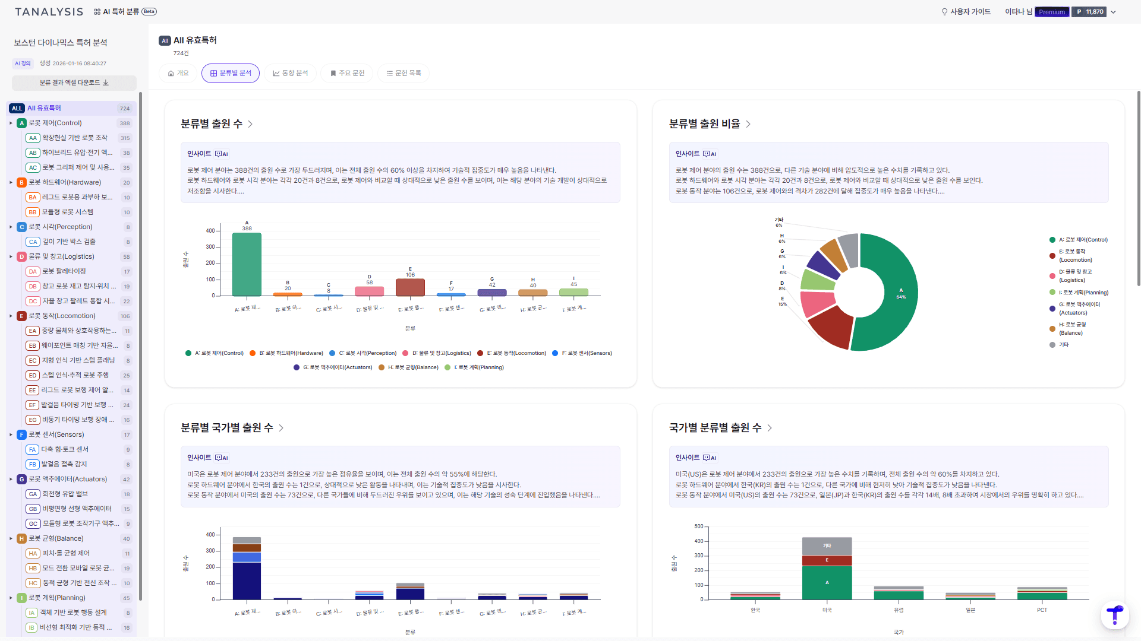Open the 문헌 목록 tab
Image resolution: width=1141 pixels, height=641 pixels.
403,73
